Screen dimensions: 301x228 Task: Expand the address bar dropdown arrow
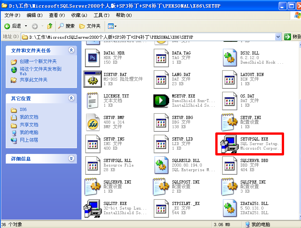coord(278,37)
